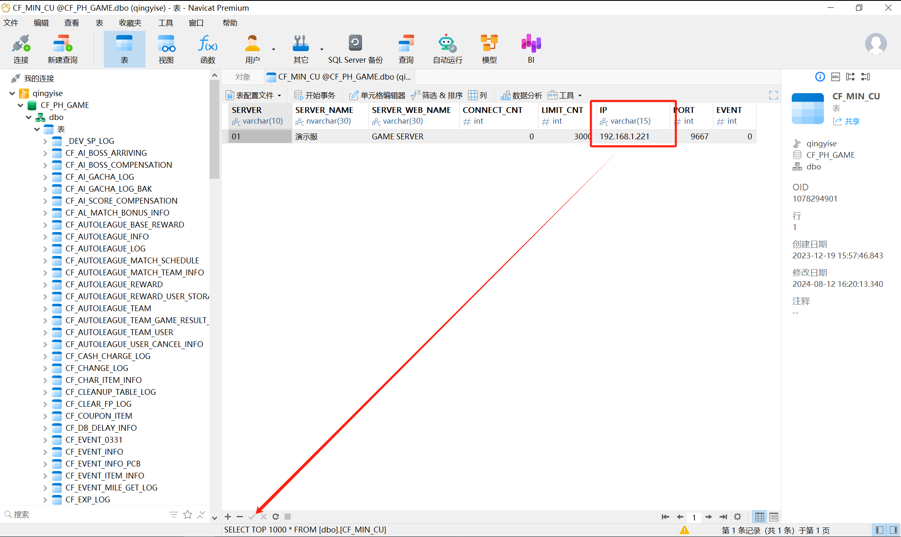The width and height of the screenshot is (901, 537).
Task: Switch to form view toggle
Action: tap(774, 516)
